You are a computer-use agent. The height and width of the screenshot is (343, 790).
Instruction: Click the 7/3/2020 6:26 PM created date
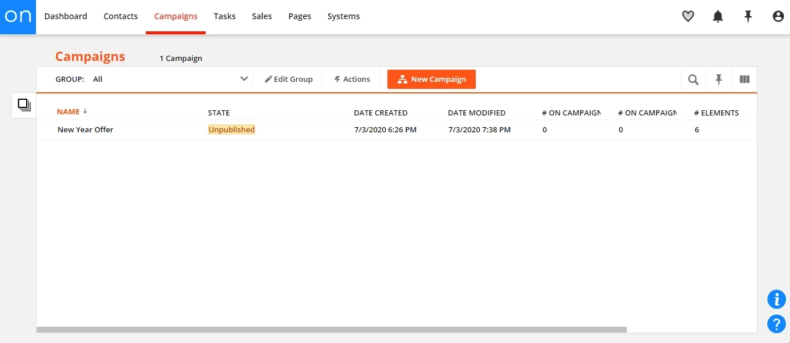click(385, 129)
